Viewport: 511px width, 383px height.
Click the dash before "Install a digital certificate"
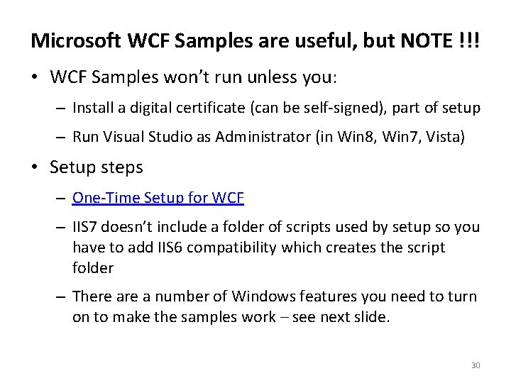61,109
